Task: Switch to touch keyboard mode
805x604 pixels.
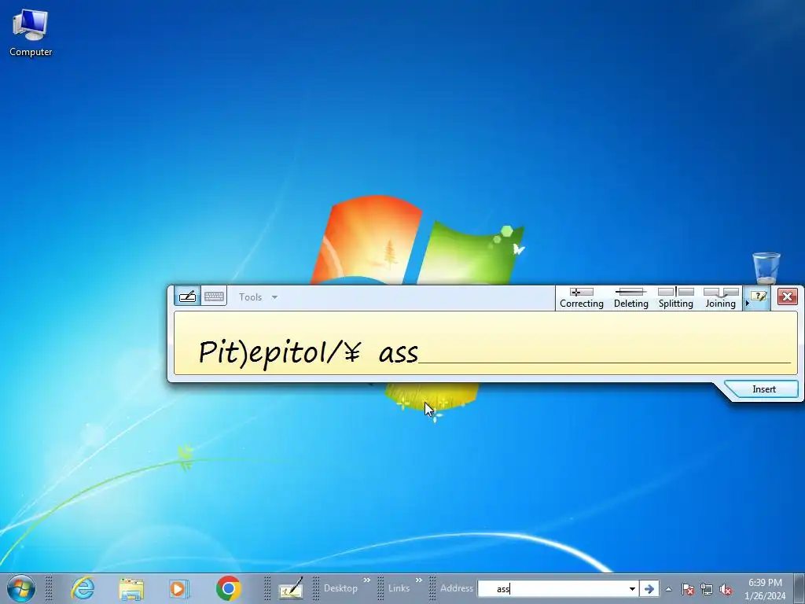Action: click(x=214, y=296)
